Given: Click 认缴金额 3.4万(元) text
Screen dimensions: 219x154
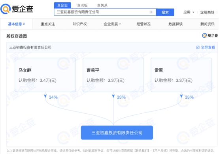Looking at the screenshot, I should click(x=38, y=80).
